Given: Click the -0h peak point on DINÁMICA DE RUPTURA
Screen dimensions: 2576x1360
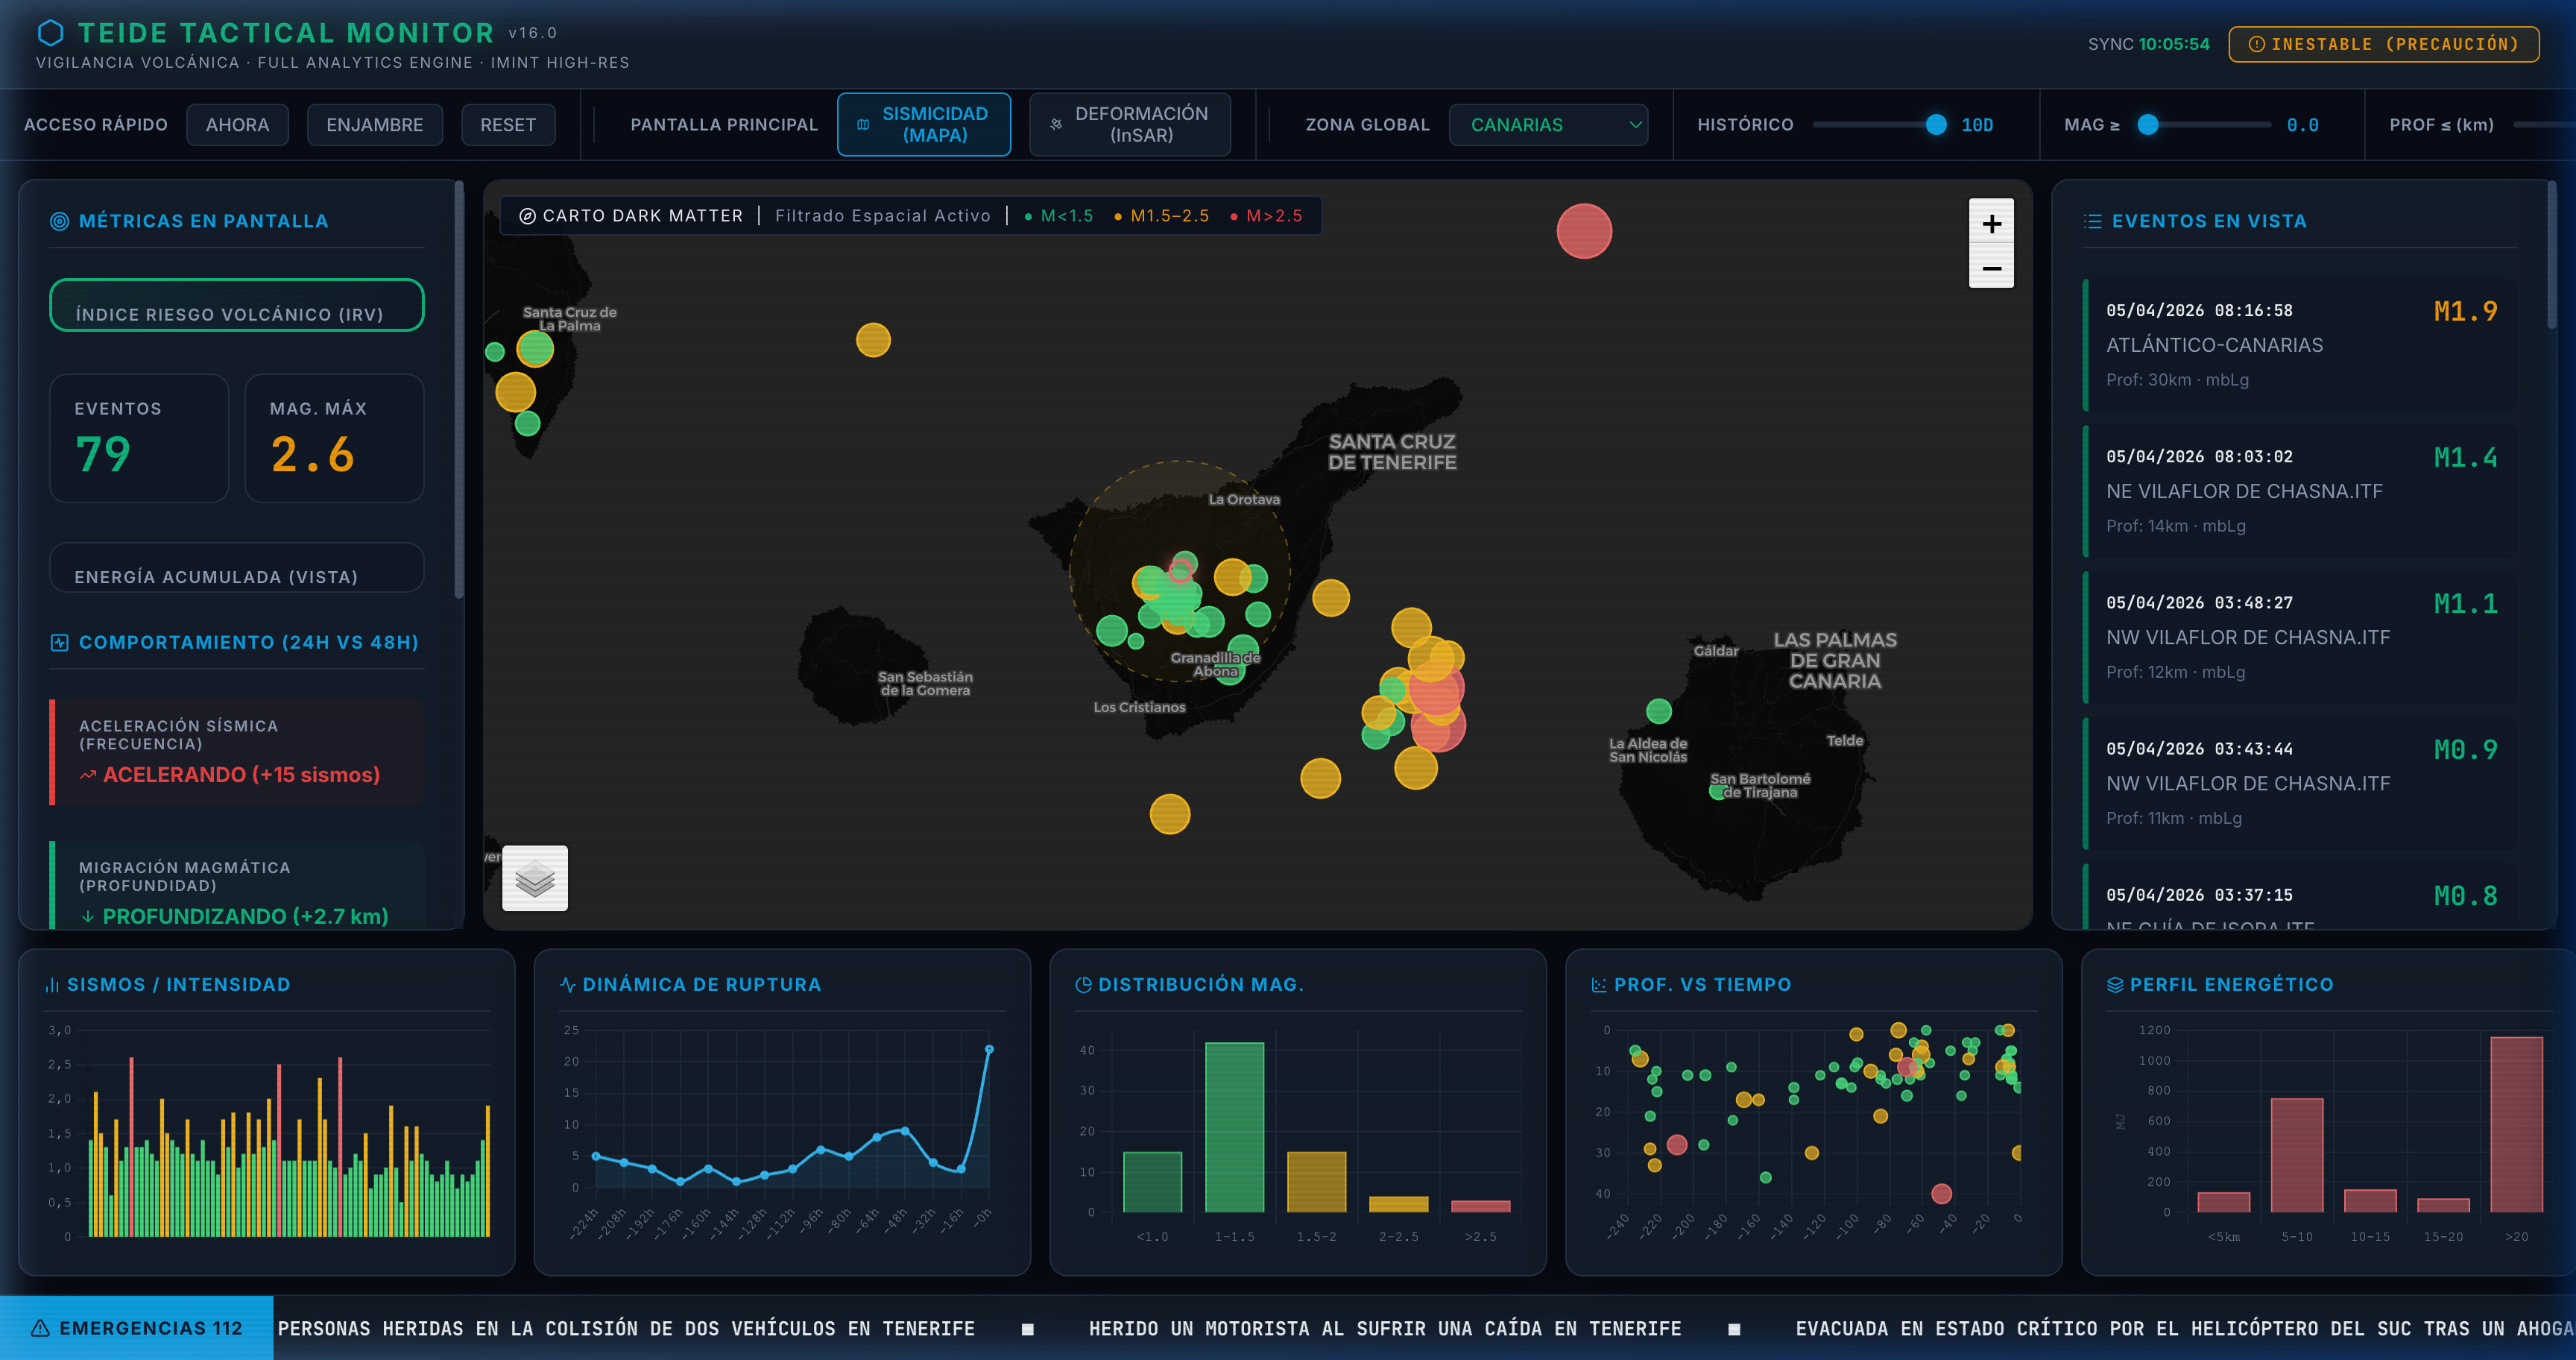Looking at the screenshot, I should pos(989,1049).
